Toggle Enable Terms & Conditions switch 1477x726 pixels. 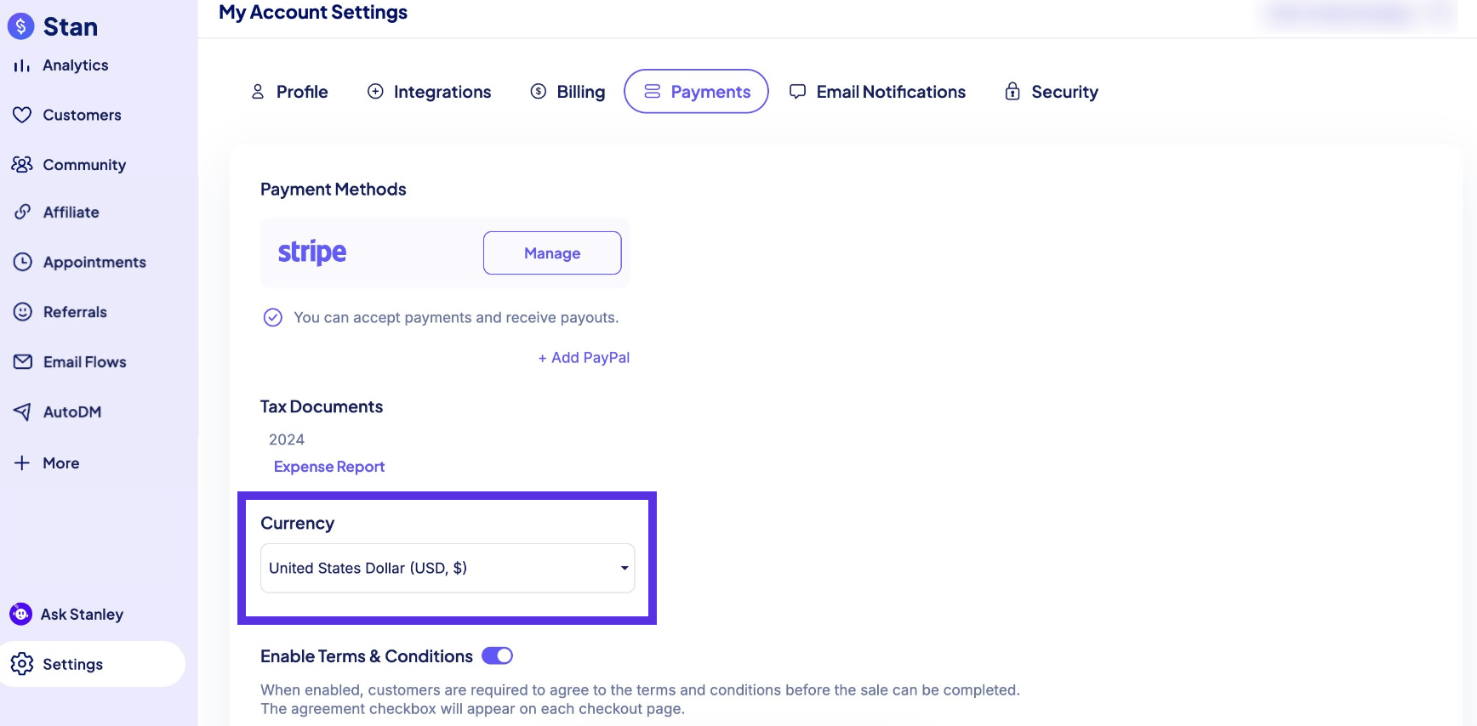[497, 655]
